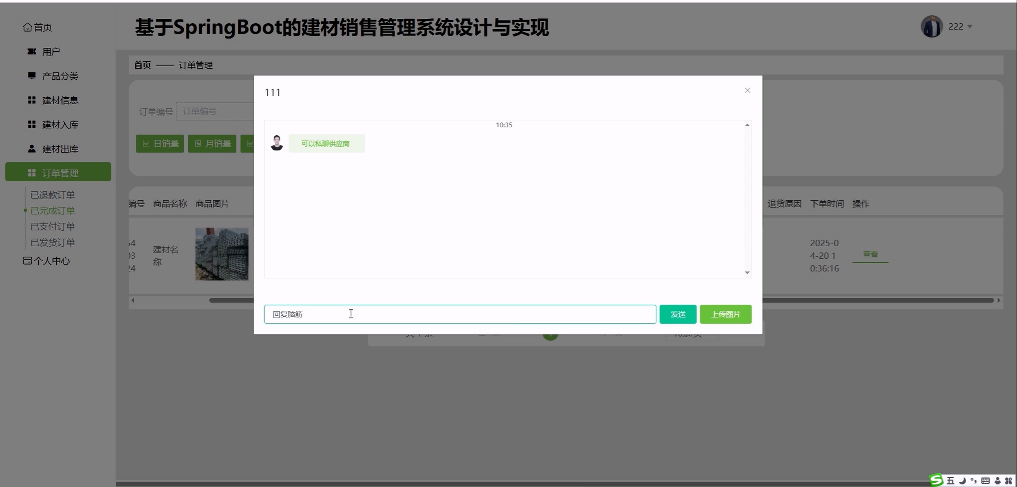Click the 个人中心 card icon
This screenshot has width=1017, height=487.
[x=27, y=261]
